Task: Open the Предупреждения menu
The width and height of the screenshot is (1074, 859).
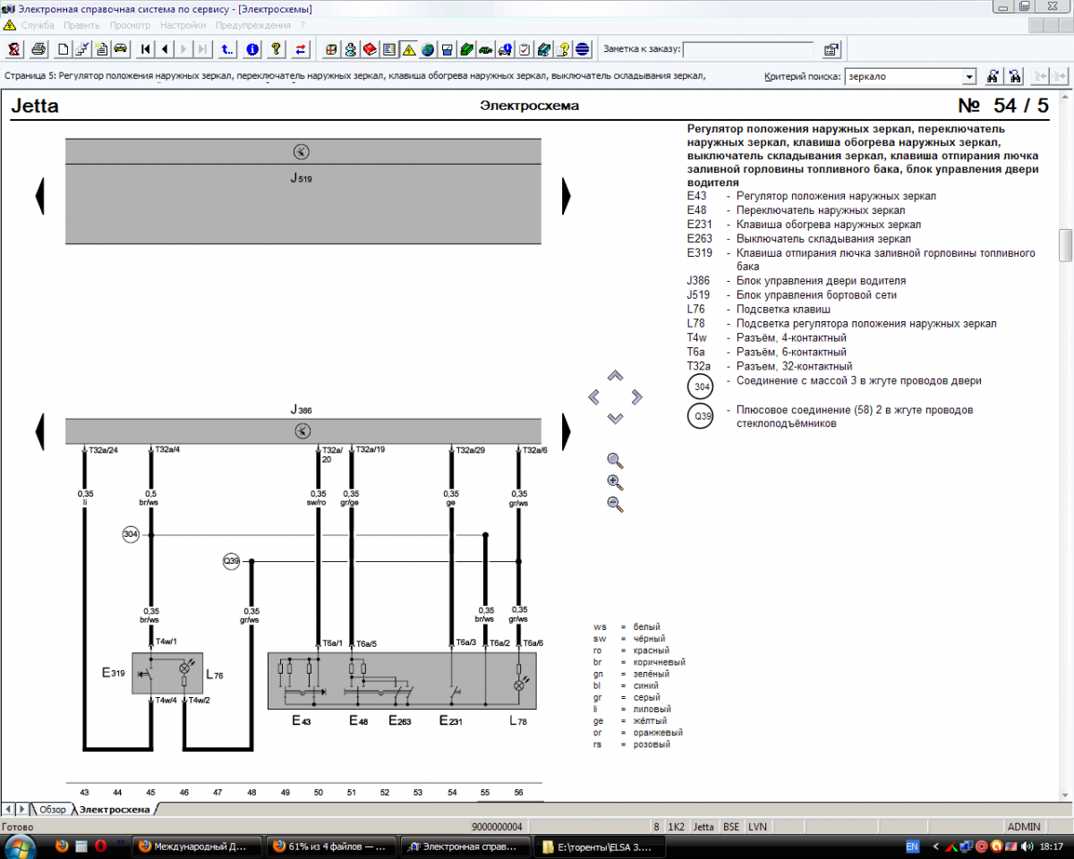Action: click(253, 25)
